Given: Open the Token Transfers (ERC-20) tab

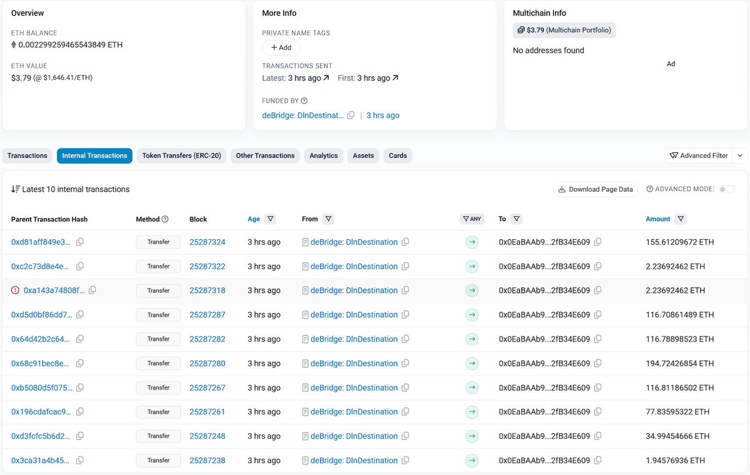Looking at the screenshot, I should [182, 155].
